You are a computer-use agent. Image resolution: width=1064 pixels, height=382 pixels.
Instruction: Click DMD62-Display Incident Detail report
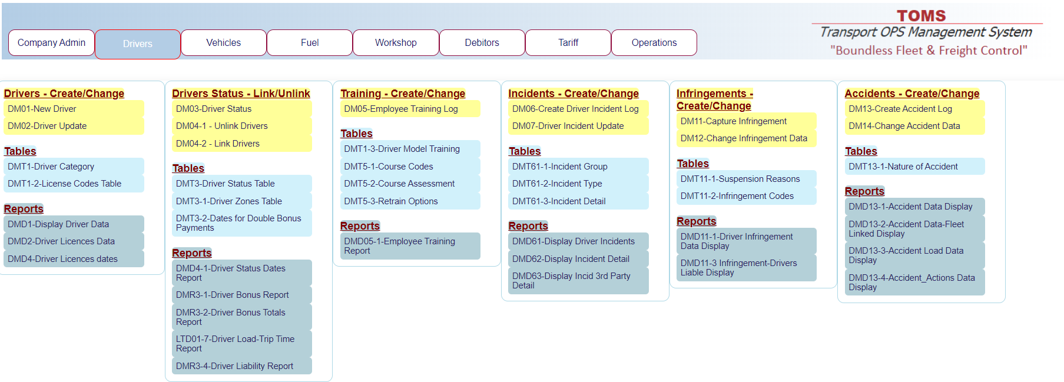click(x=570, y=259)
